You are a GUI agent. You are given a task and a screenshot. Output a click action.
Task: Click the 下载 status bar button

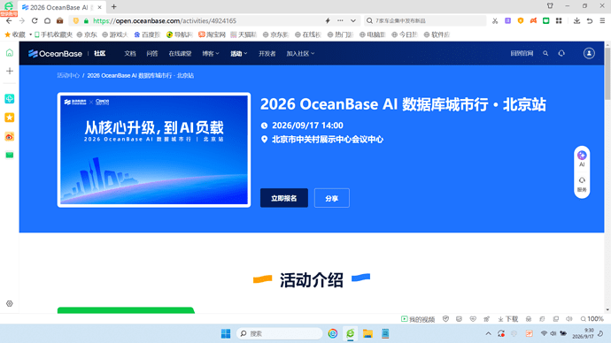tap(508, 319)
